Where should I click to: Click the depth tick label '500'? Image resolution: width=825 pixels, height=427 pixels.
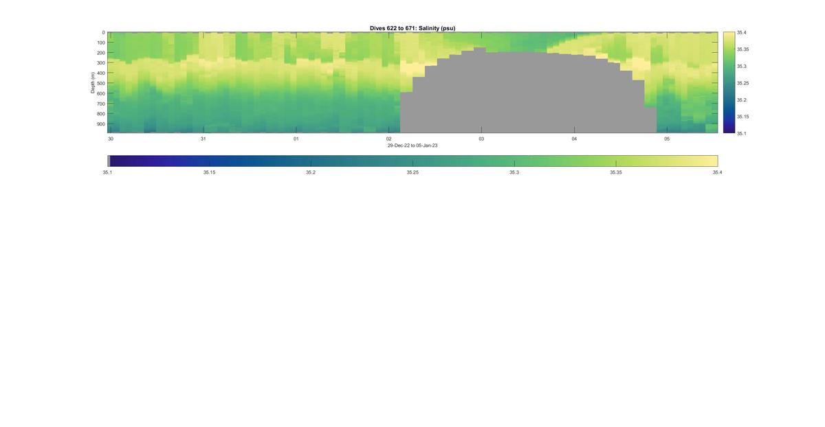101,83
